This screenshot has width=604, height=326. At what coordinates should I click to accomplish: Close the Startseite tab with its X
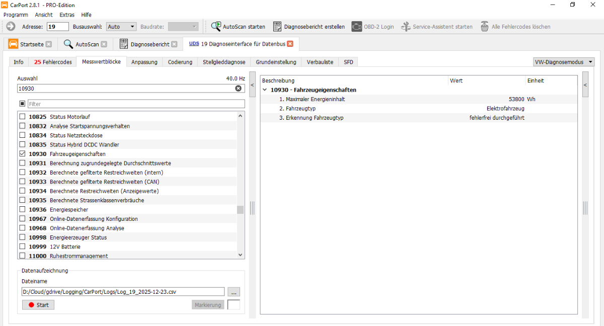[x=49, y=44]
